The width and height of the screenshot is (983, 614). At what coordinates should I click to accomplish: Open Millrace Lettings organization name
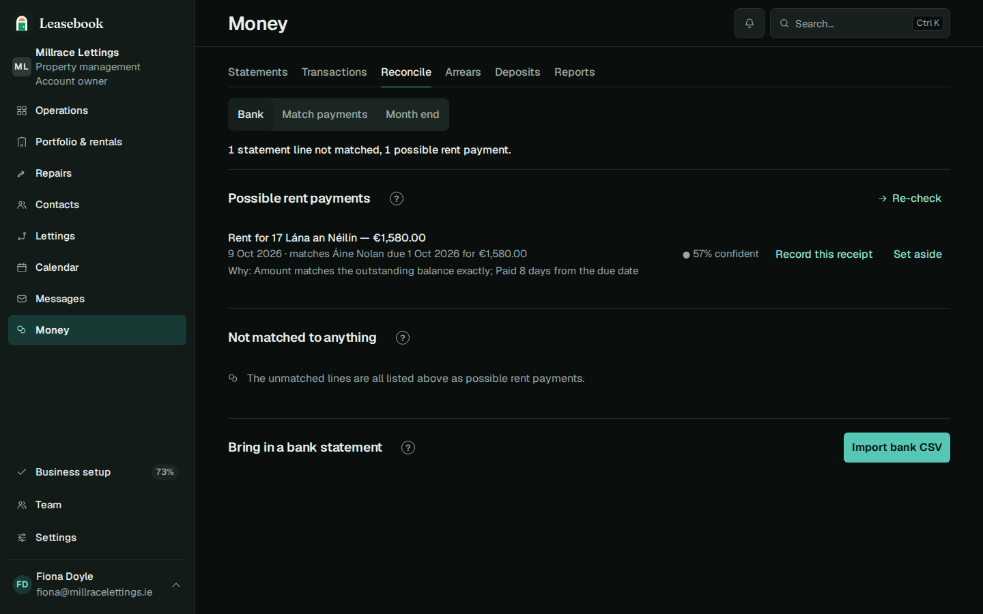click(77, 53)
